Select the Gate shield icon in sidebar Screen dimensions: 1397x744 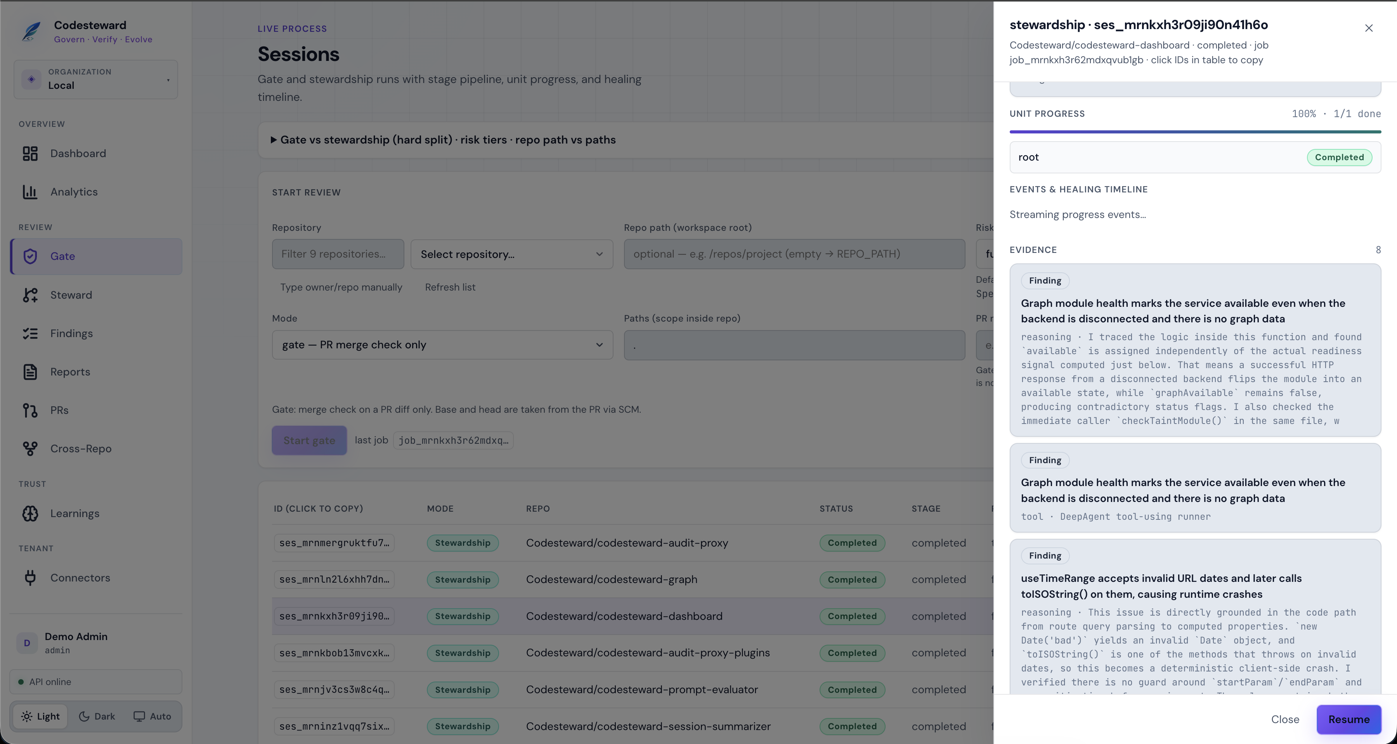[x=30, y=256]
